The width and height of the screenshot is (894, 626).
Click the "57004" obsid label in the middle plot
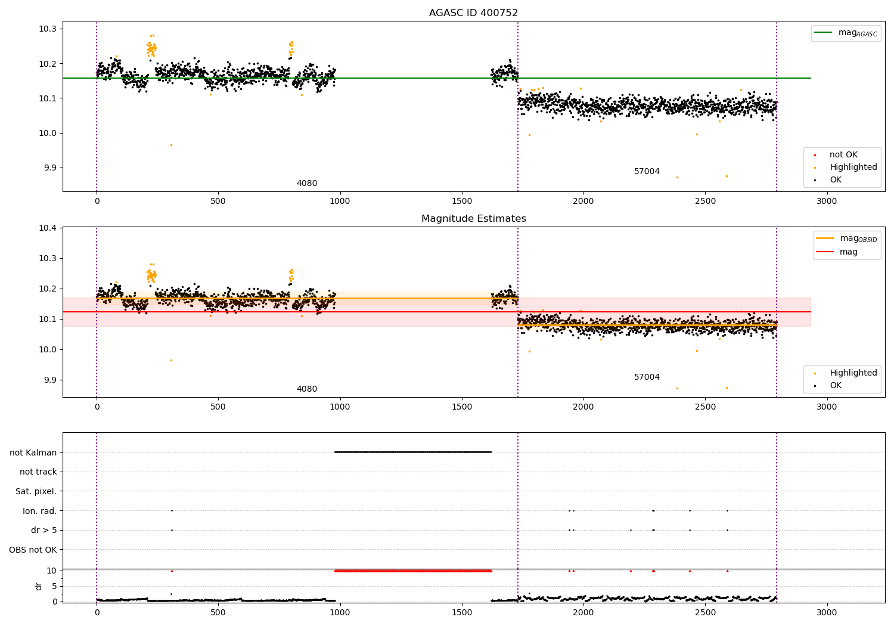click(647, 377)
